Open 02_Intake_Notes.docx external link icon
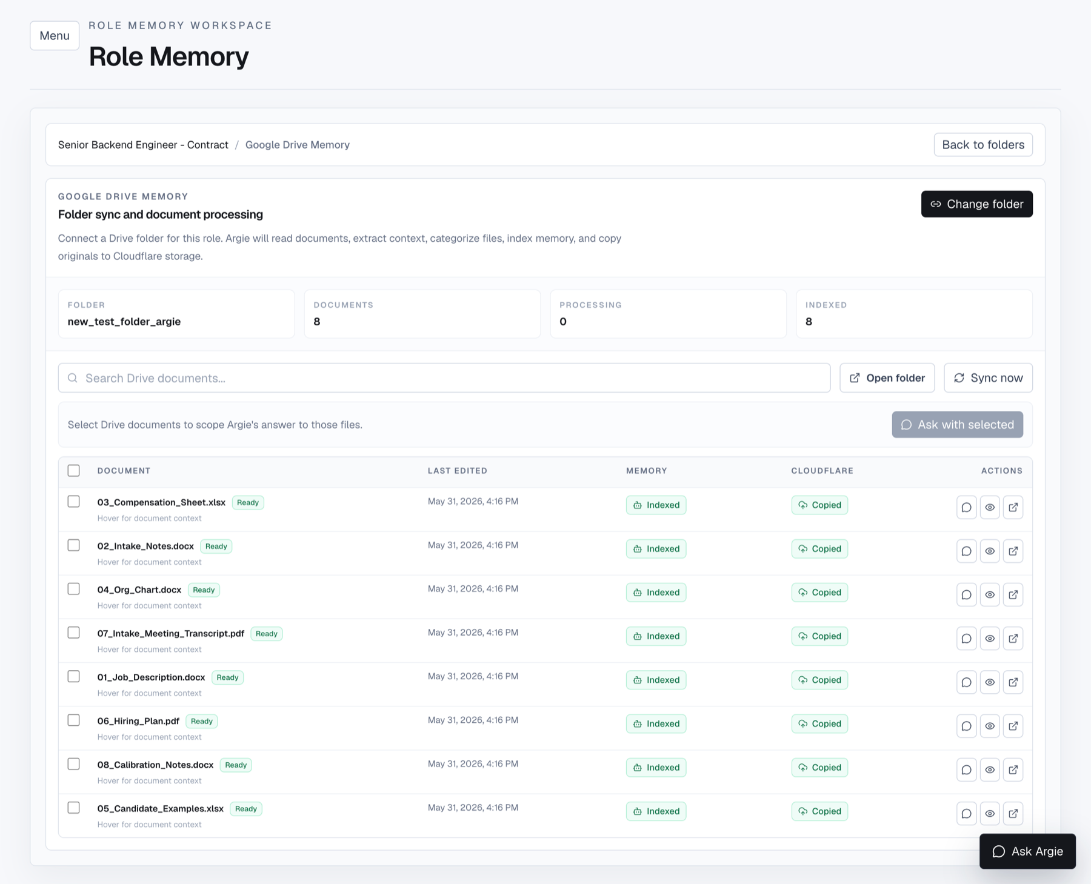Screen dimensions: 1091x884 point(1013,551)
